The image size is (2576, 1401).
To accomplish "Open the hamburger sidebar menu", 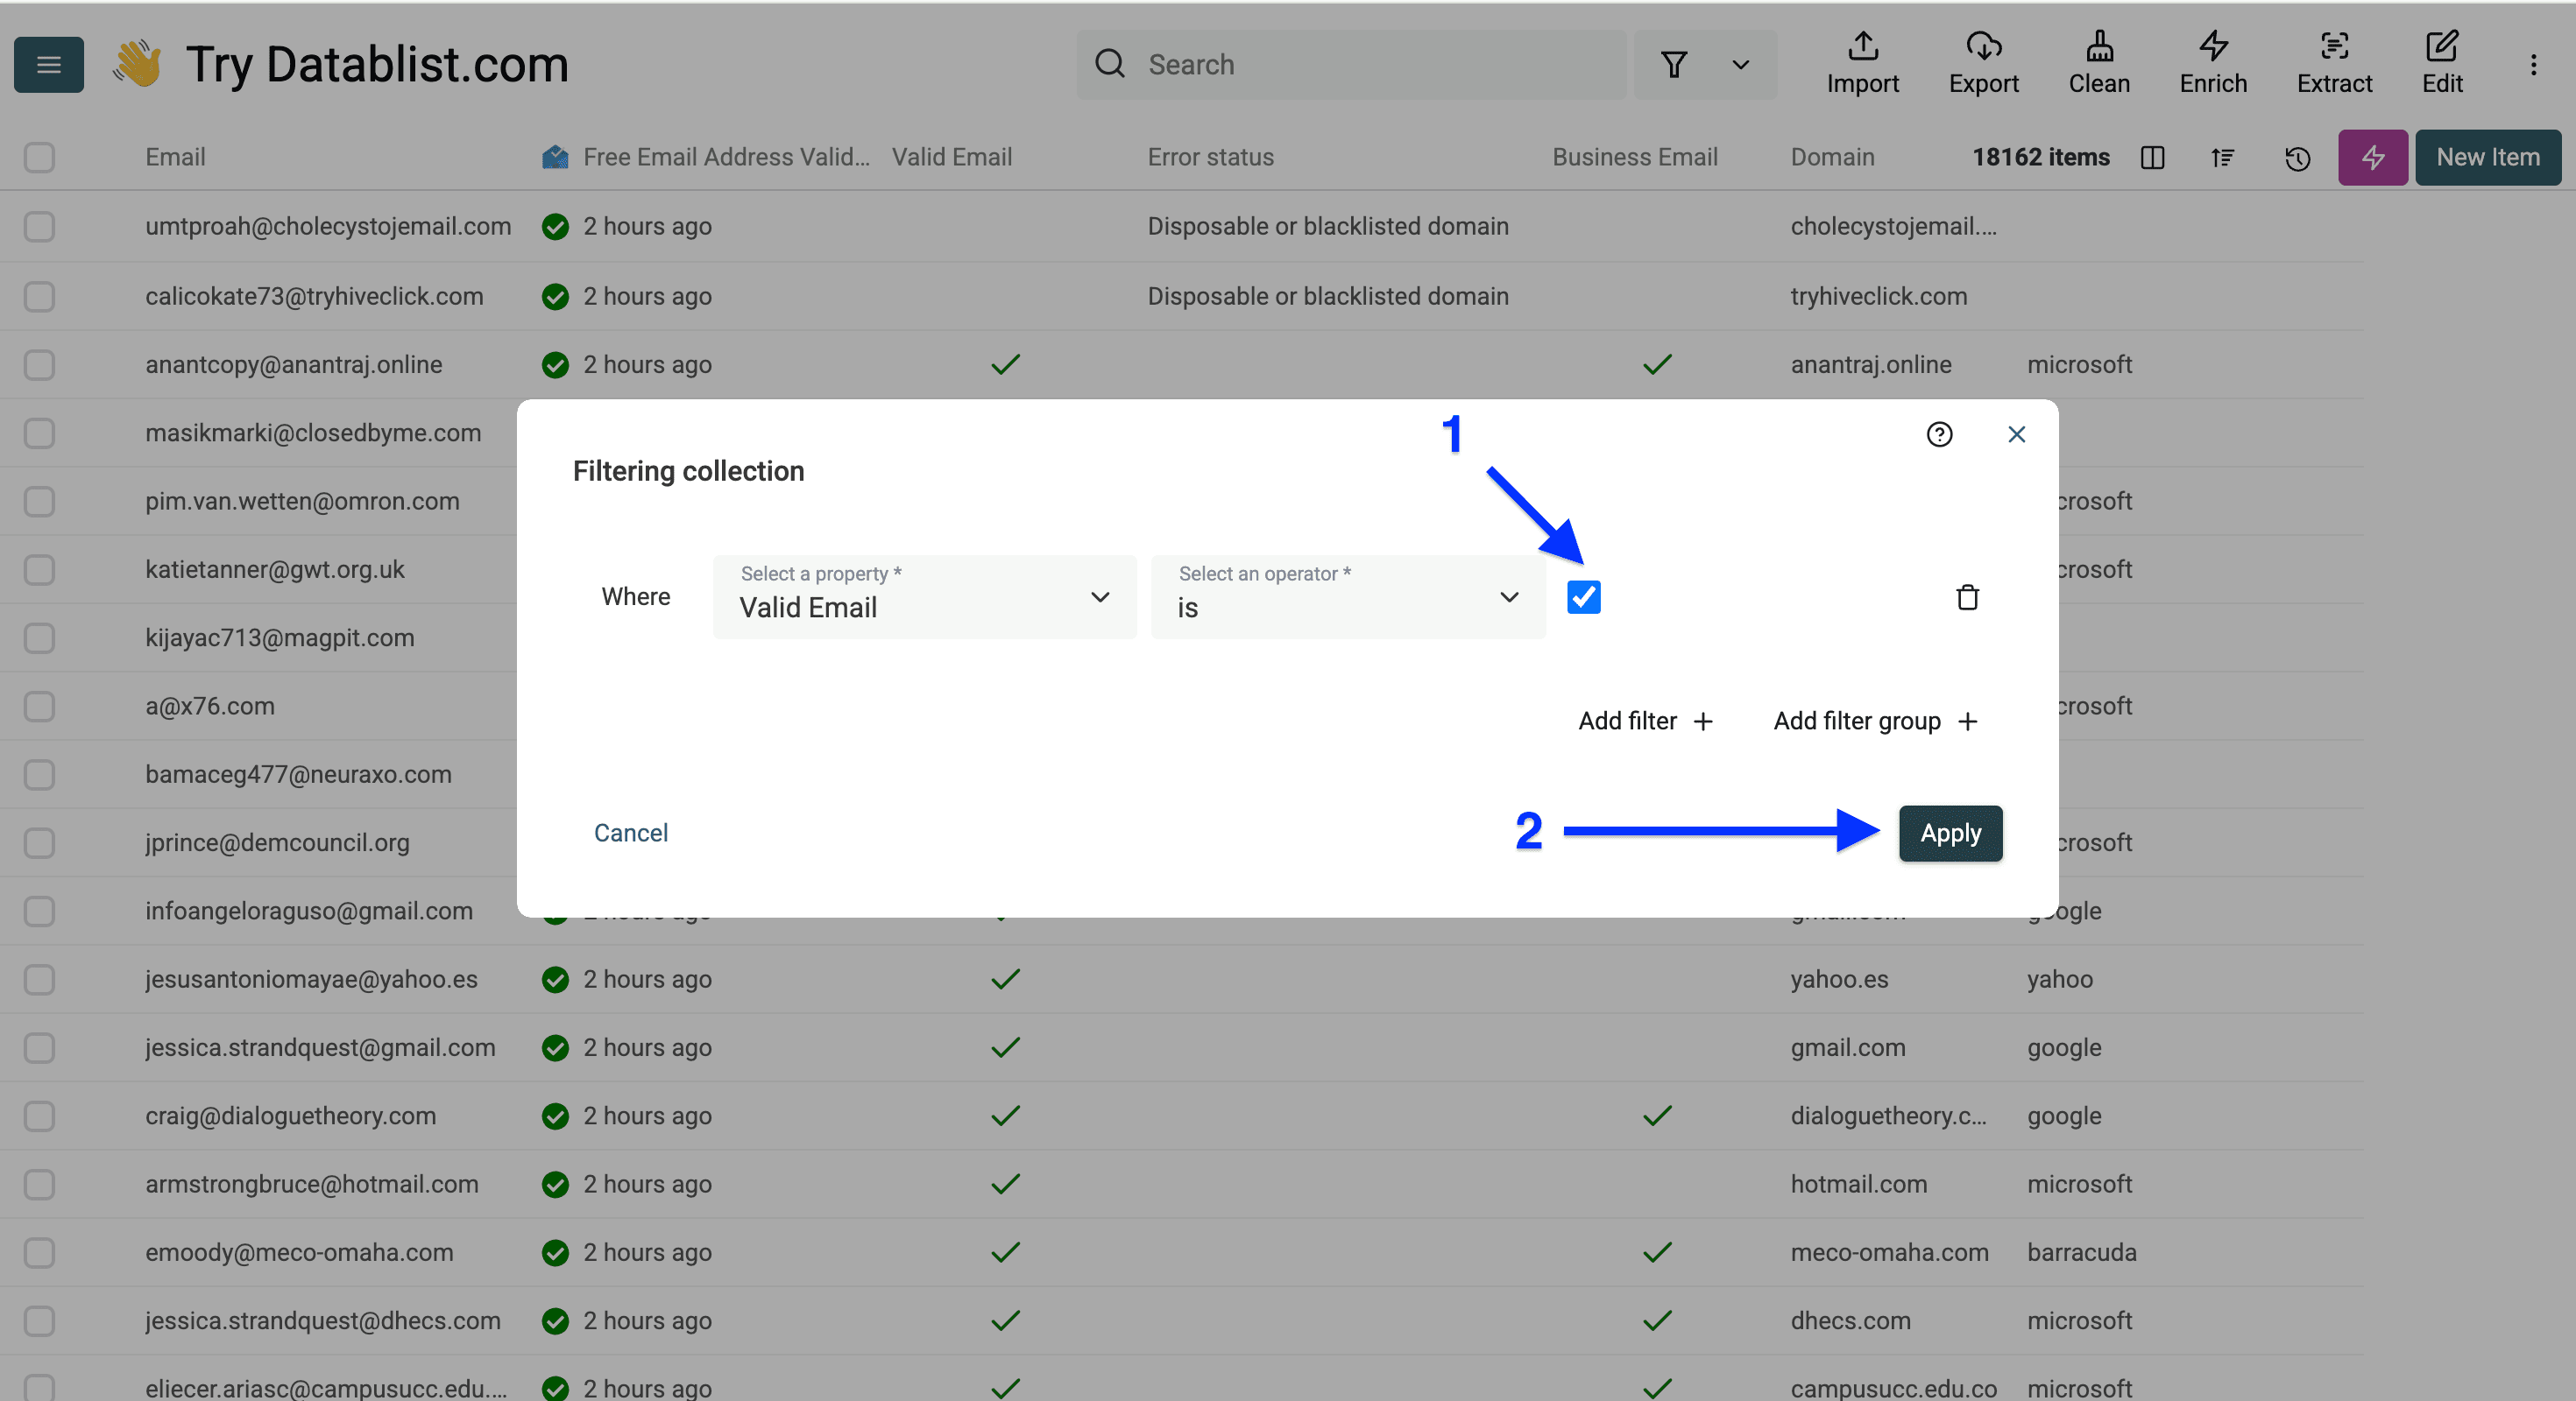I will (48, 65).
